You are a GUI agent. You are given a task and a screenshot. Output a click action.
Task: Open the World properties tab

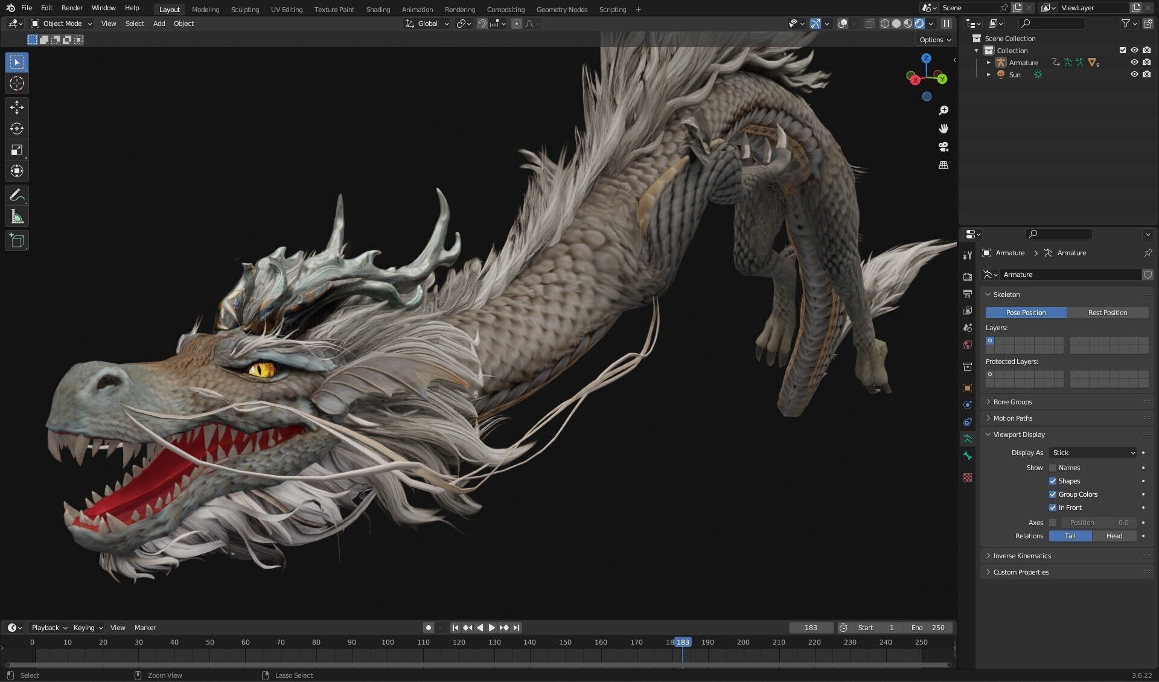click(x=968, y=344)
